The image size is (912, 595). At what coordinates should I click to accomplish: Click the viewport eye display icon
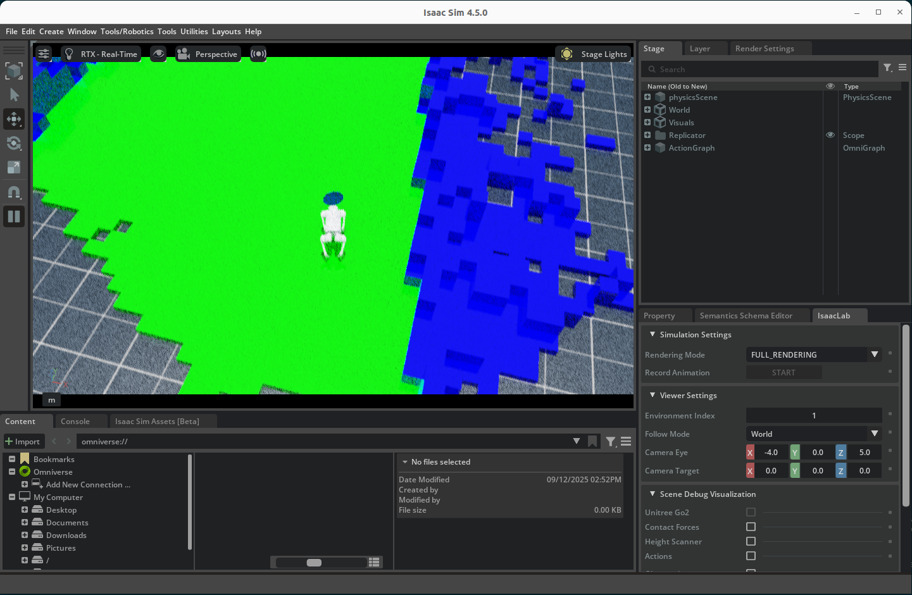(x=158, y=54)
